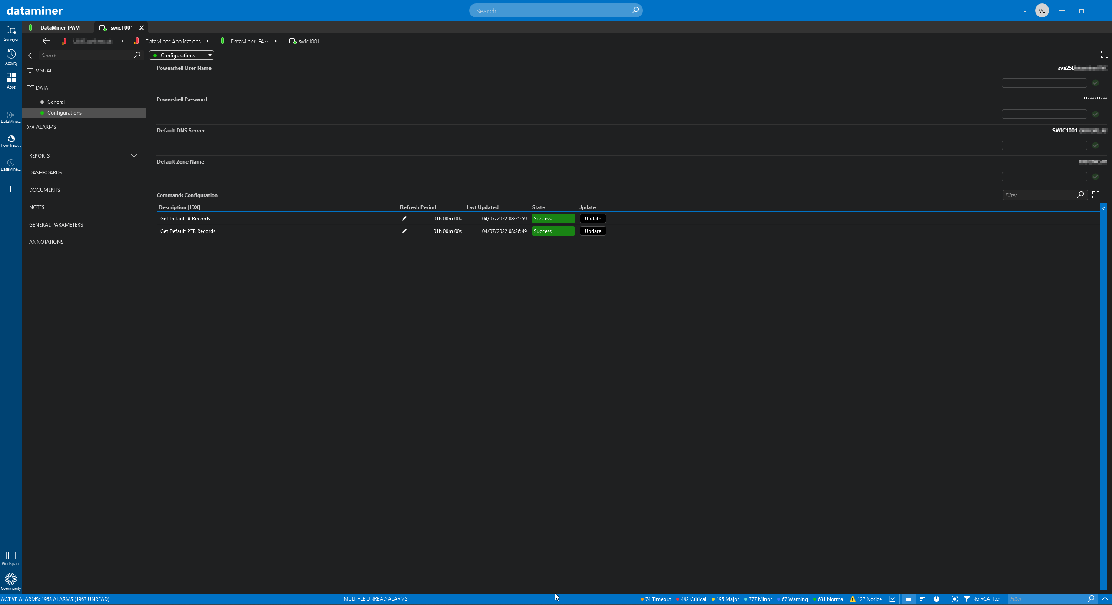Go back with the left arrow
The image size is (1112, 605).
tap(46, 41)
